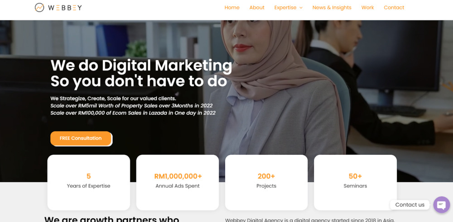The height and width of the screenshot is (222, 453).
Task: Click the RM1,000,000+ Annual Ads Spent card
Action: coord(178,182)
